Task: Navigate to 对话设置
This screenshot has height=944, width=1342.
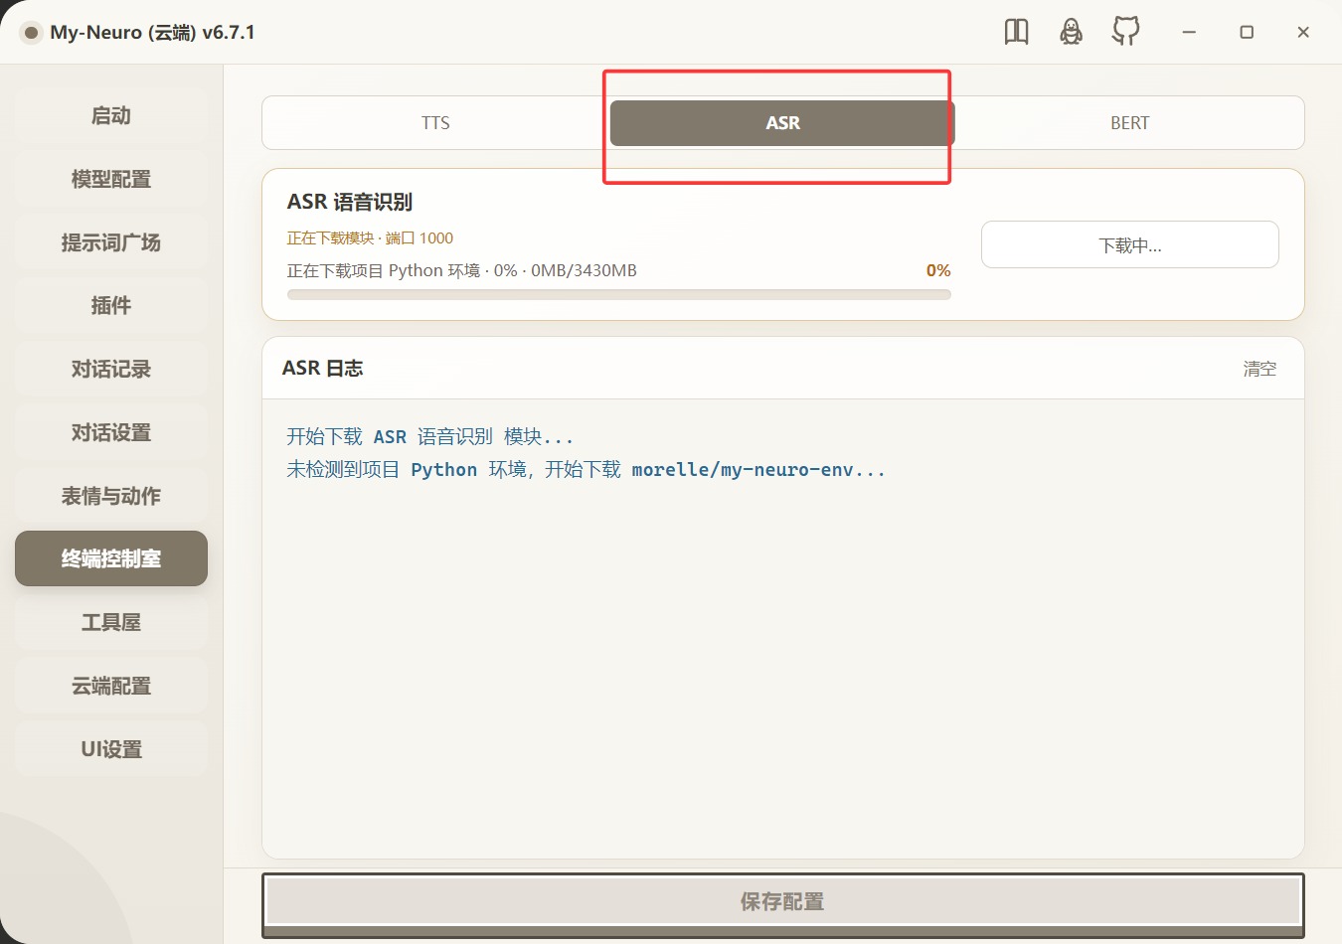Action: (x=111, y=432)
